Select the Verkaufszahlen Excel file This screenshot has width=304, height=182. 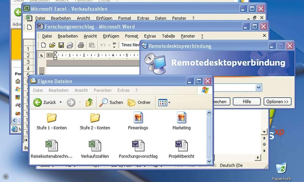point(95,150)
